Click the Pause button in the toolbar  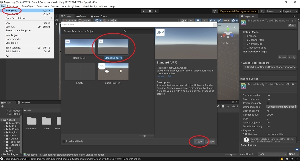150,11
